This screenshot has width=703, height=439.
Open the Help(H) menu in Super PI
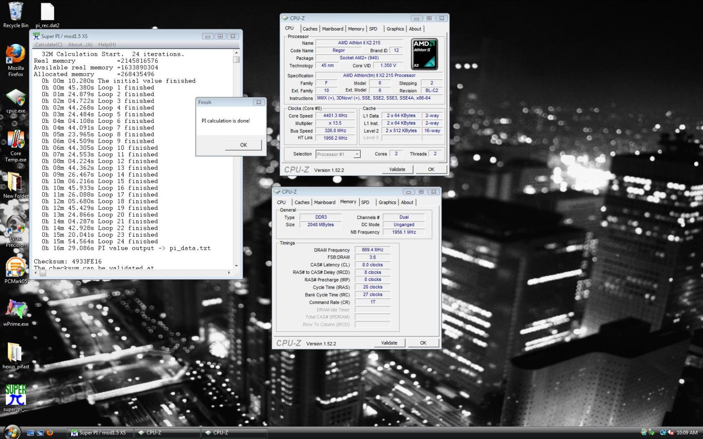(107, 44)
